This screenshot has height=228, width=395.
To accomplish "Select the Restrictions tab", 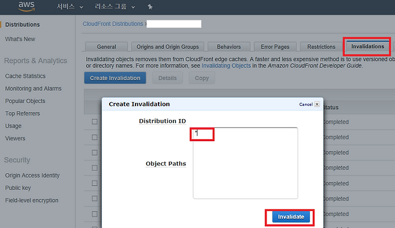I will [321, 47].
